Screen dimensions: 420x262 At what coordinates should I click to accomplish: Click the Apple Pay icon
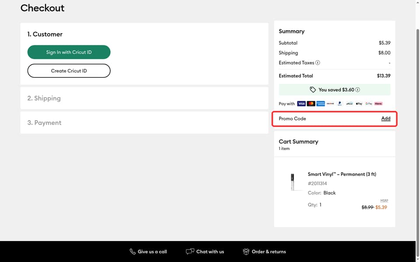click(x=359, y=103)
